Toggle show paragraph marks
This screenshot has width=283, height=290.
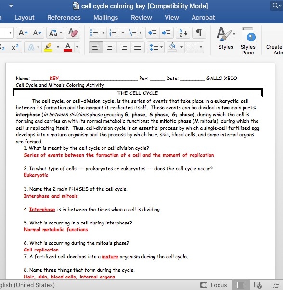(x=199, y=33)
